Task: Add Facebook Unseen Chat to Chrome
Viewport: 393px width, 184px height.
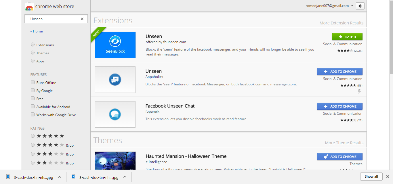Action: pos(339,106)
